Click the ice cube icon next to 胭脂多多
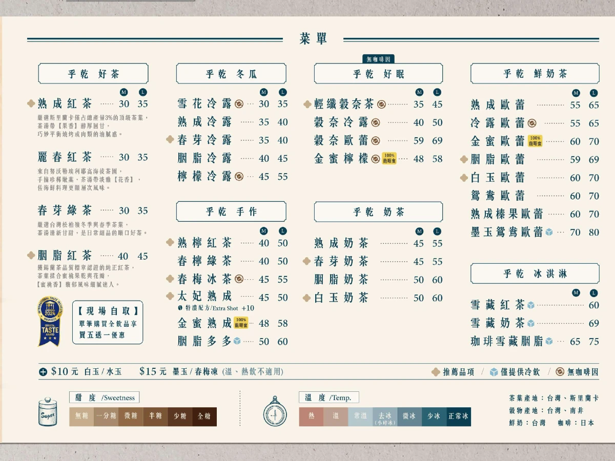The height and width of the screenshot is (461, 615). pyautogui.click(x=237, y=341)
